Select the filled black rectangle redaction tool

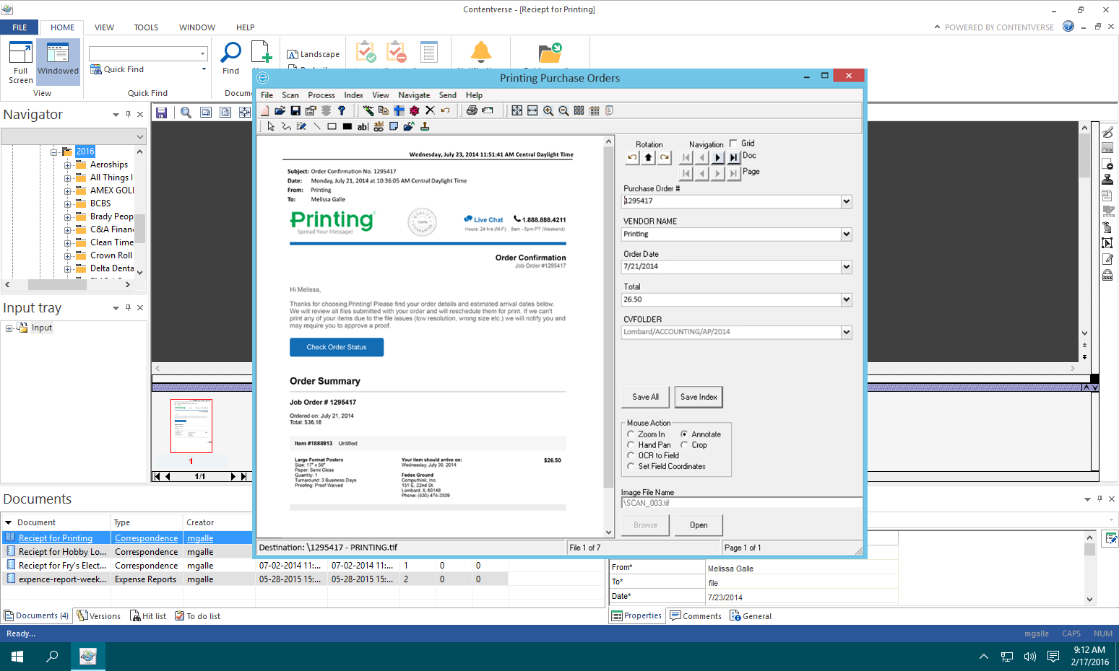click(x=347, y=126)
